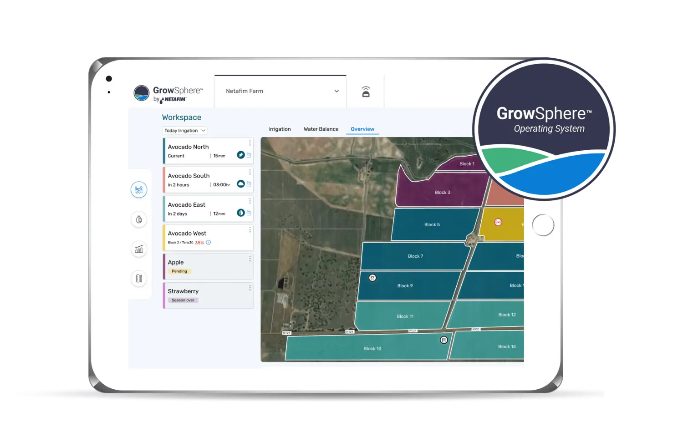Open the leaf crop sidebar icon
Viewport: 683px width, 448px height.
(x=139, y=219)
